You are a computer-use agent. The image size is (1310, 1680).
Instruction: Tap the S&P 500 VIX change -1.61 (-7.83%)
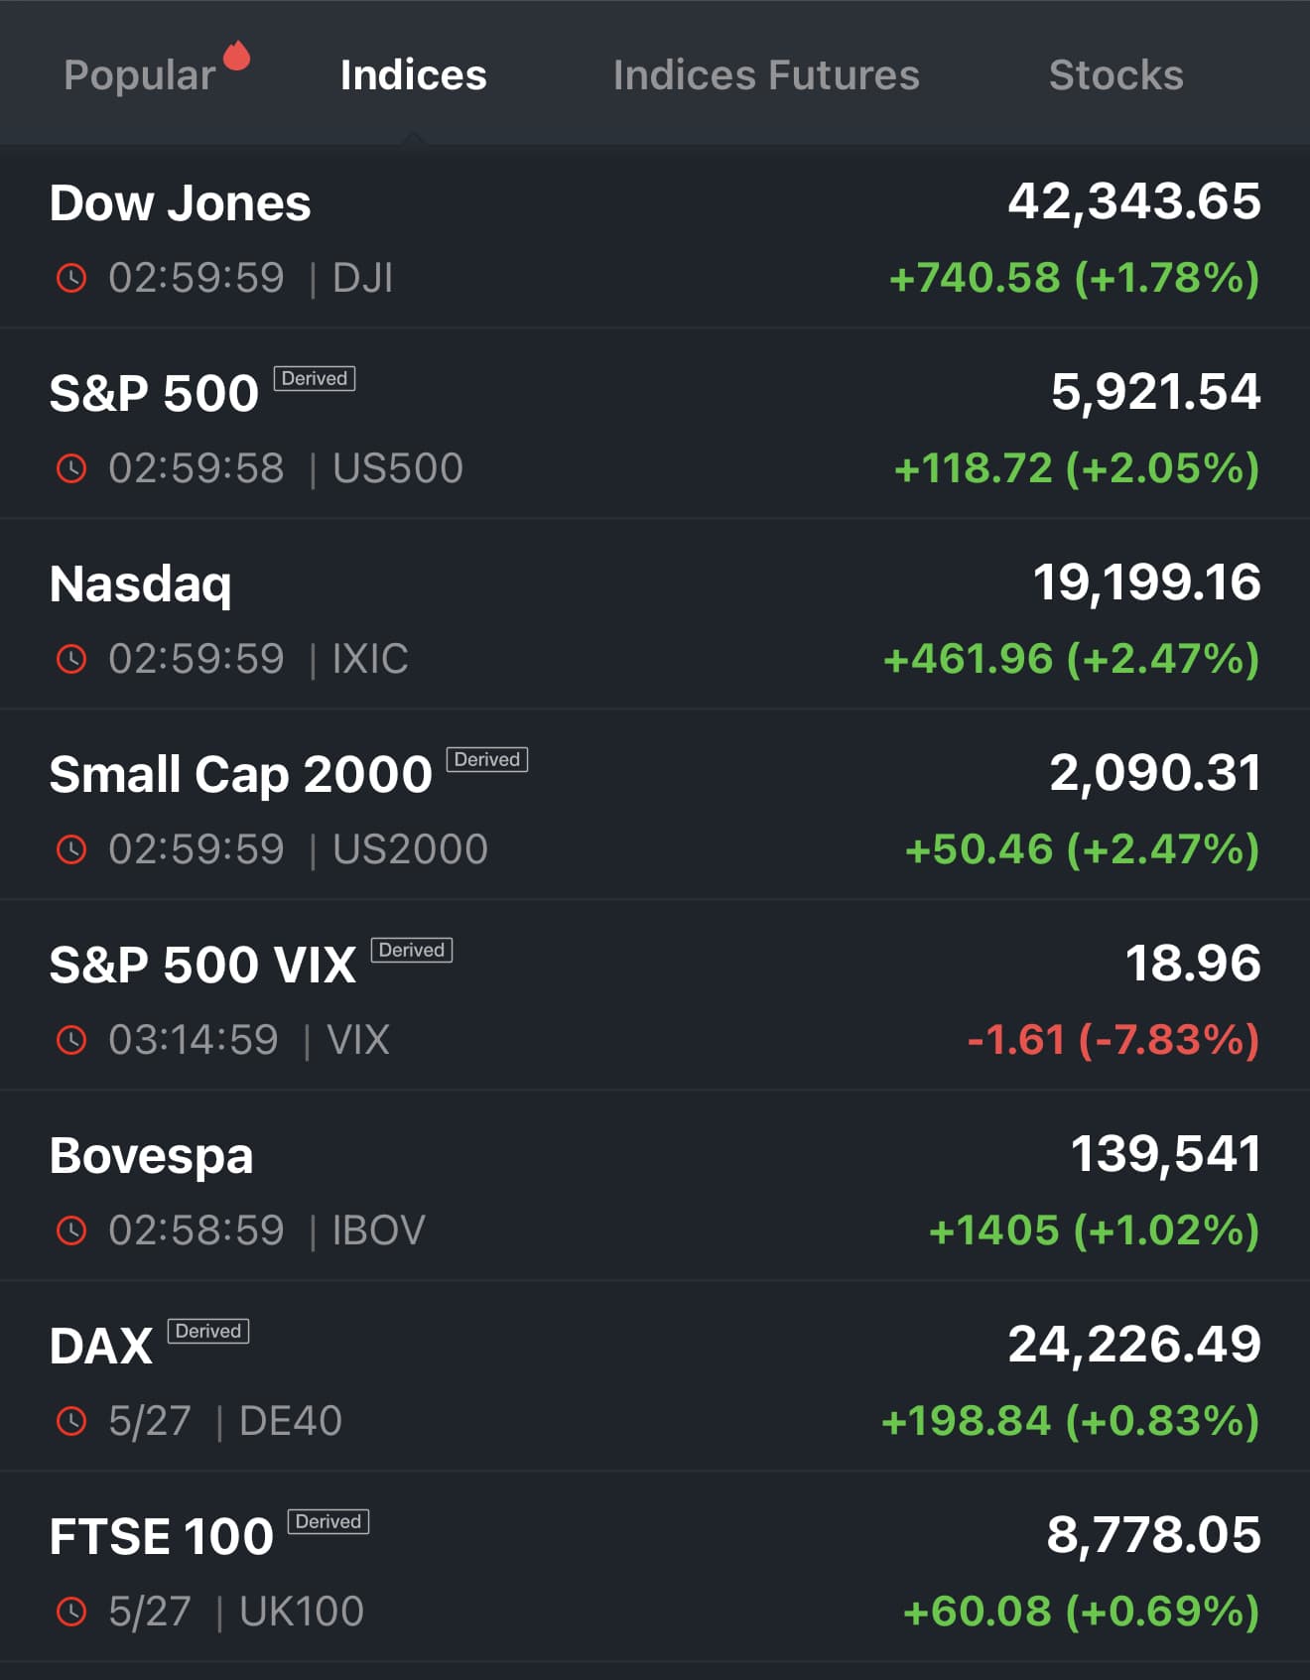(x=1113, y=1040)
